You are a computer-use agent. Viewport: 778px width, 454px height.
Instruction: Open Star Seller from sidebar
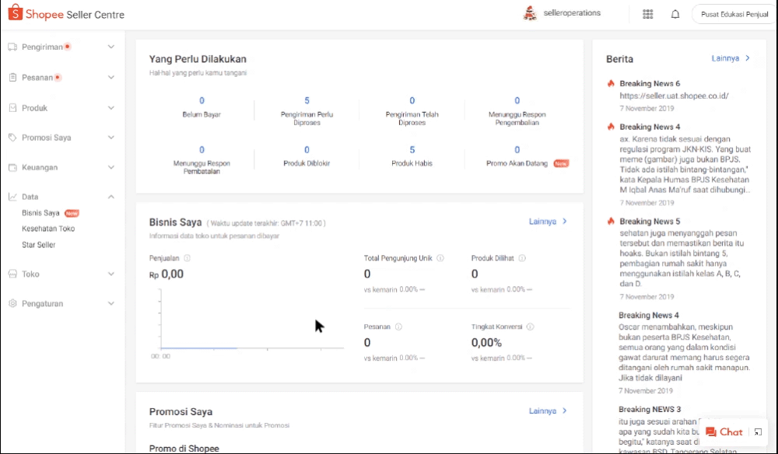pyautogui.click(x=38, y=245)
